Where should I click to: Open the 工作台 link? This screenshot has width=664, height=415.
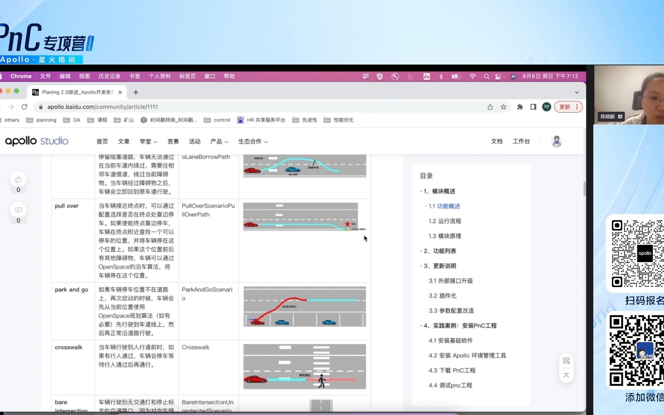click(x=521, y=141)
